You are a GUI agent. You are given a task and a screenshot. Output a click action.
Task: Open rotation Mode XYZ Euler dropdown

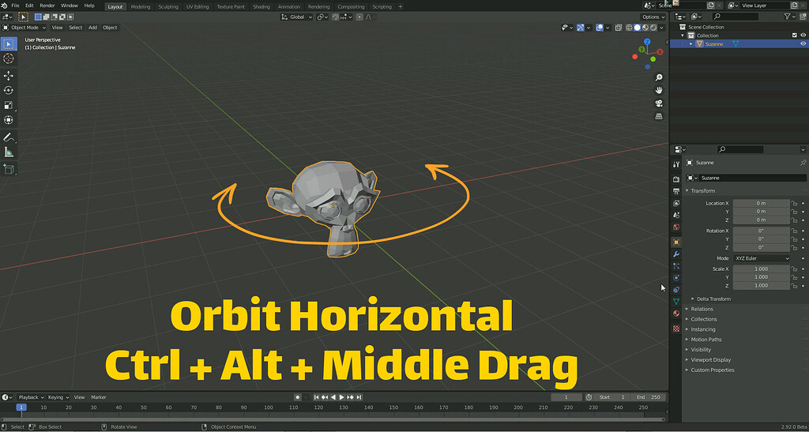[x=761, y=258]
